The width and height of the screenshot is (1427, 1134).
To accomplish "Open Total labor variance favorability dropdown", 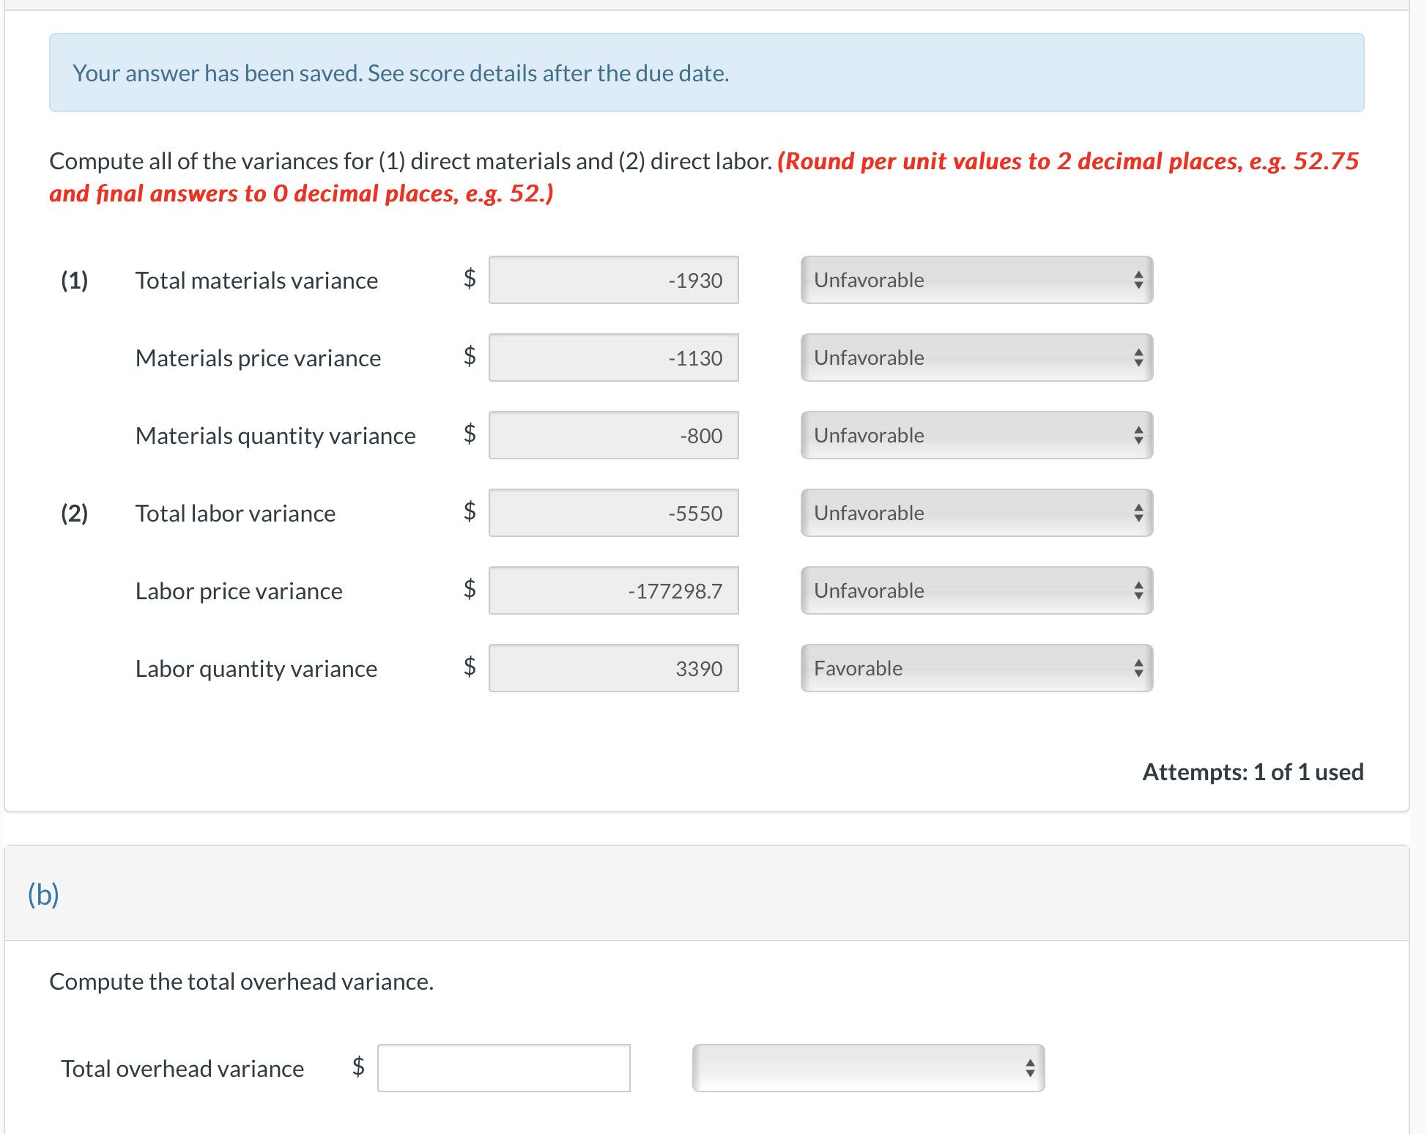I will [976, 513].
